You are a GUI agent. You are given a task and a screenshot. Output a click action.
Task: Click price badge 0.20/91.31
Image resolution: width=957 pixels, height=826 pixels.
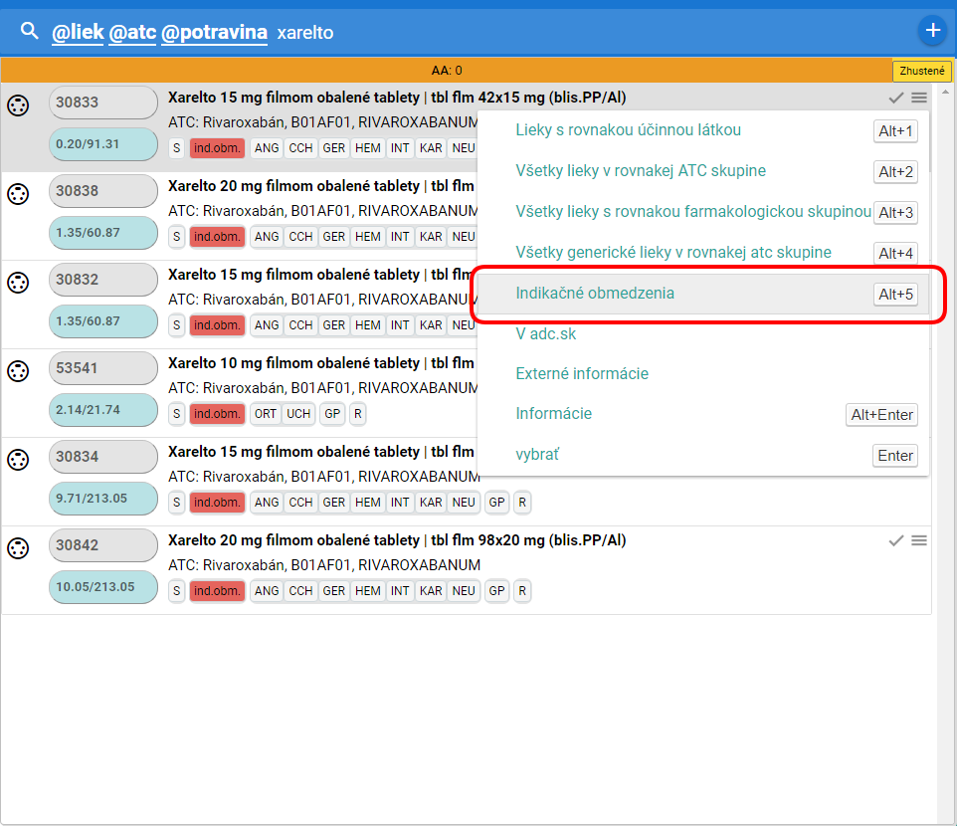tap(103, 144)
